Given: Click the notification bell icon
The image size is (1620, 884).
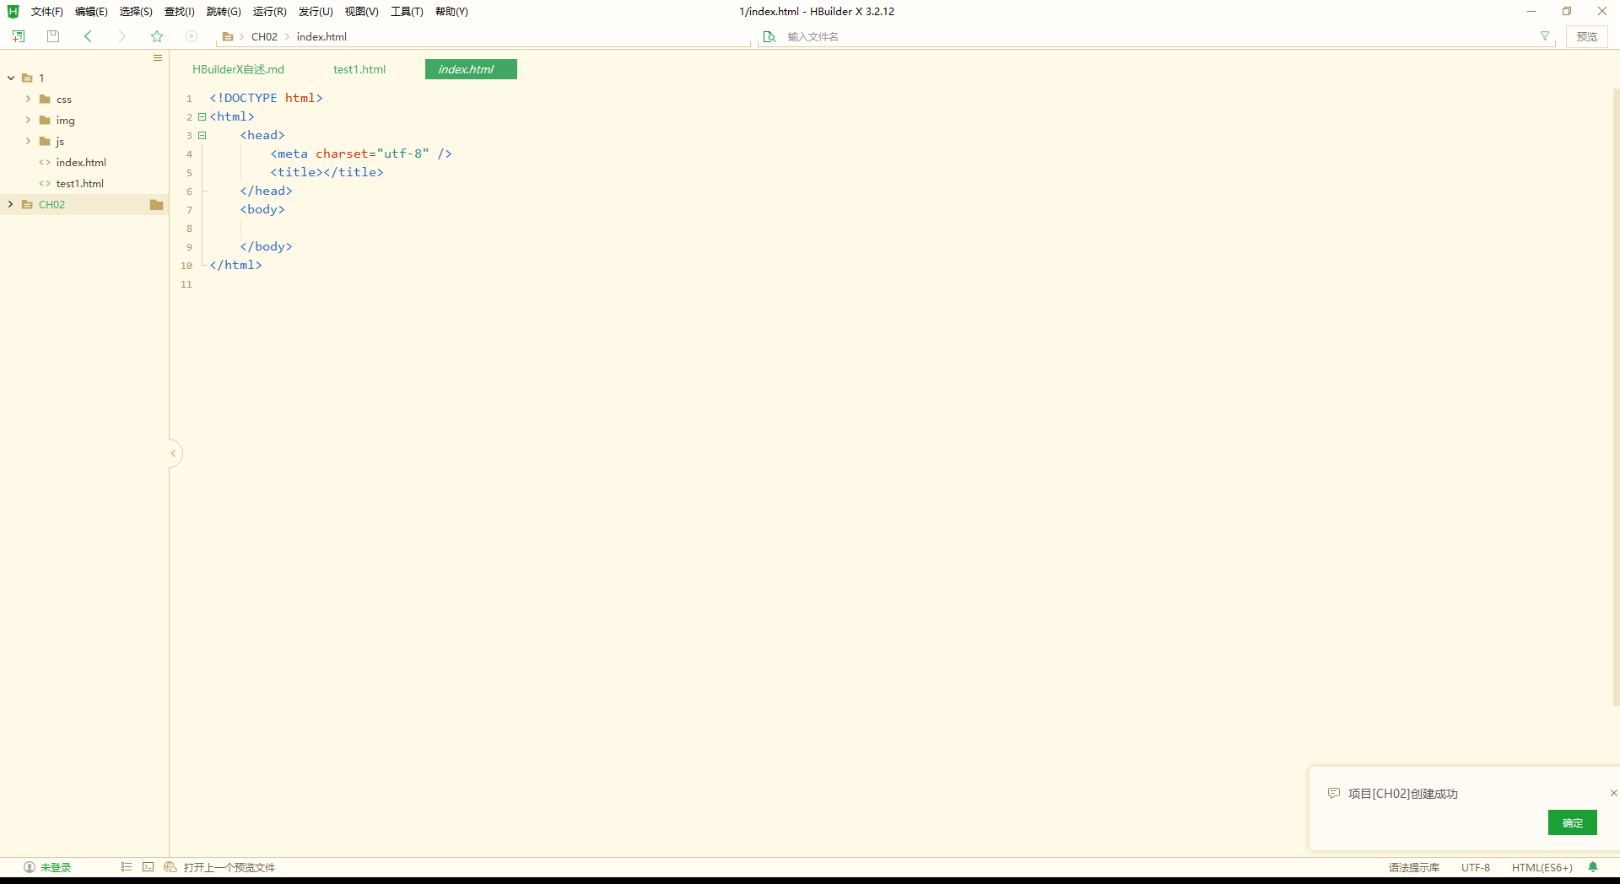Looking at the screenshot, I should point(1593,867).
